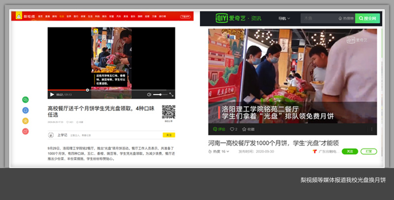Mute the video using the speaker icon

(149, 94)
